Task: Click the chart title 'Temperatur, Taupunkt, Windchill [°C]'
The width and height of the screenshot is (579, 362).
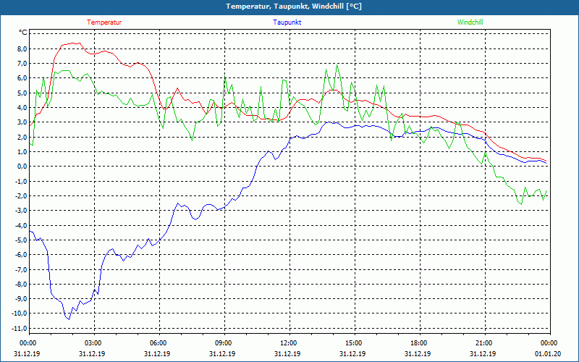Action: (x=294, y=7)
